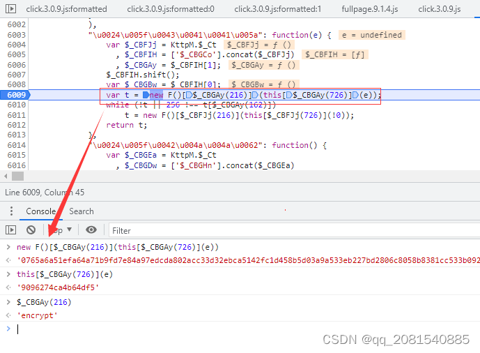Click 'return t;' on line 6012
The image size is (480, 353).
point(127,125)
